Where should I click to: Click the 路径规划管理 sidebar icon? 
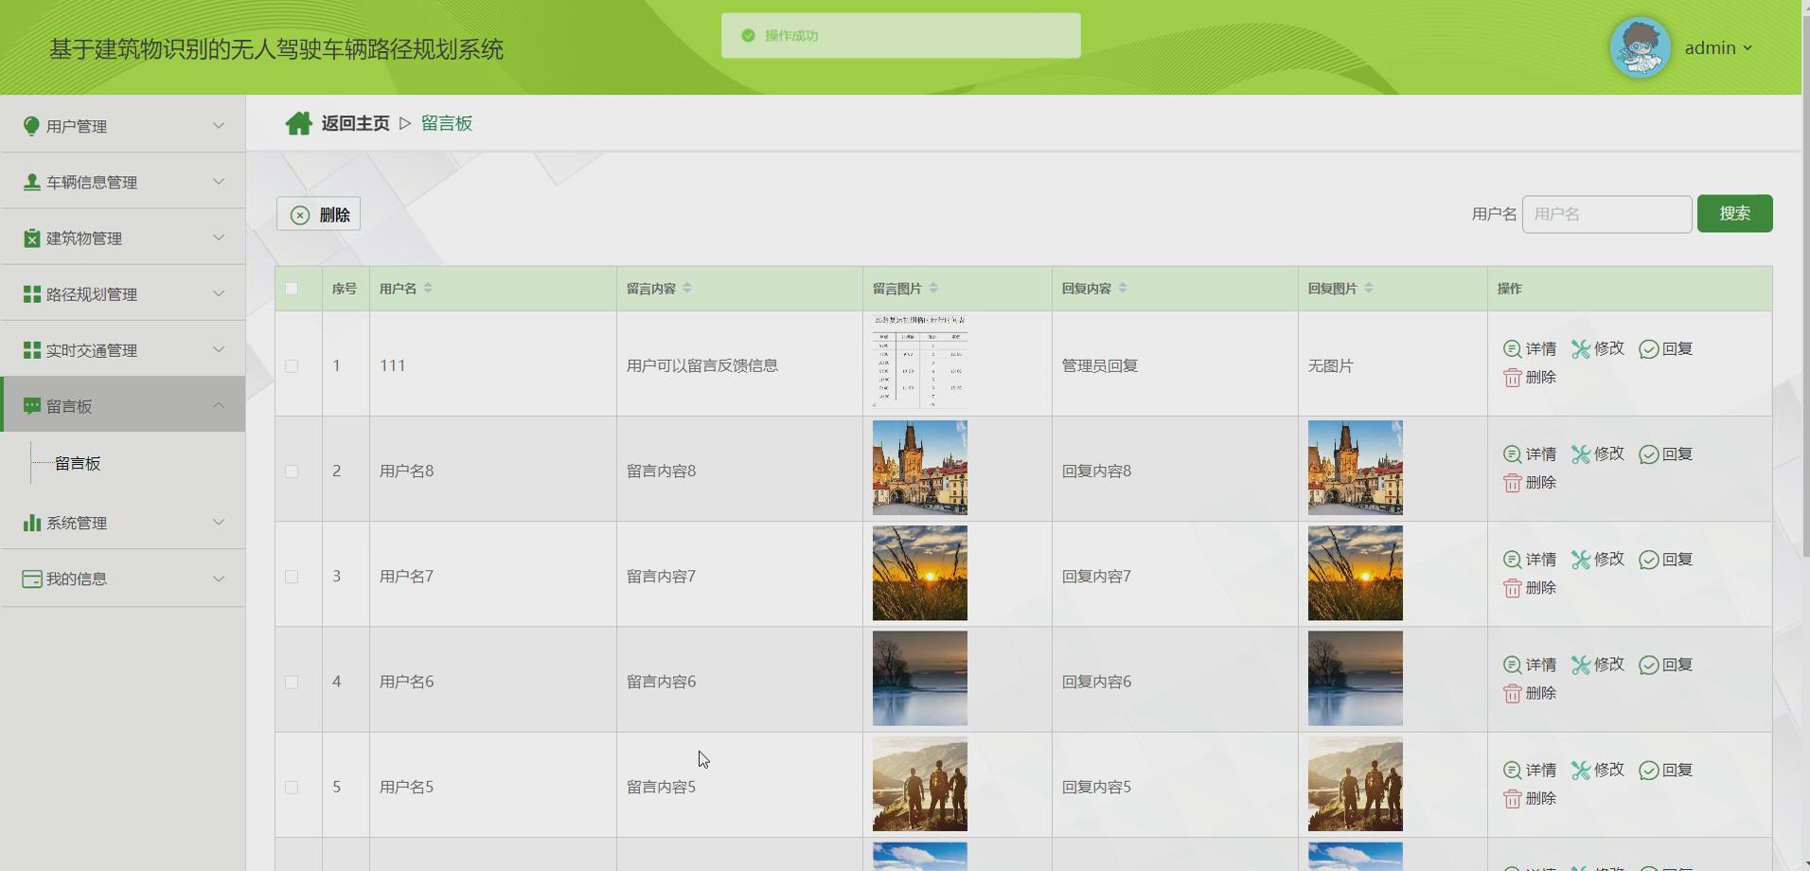point(31,294)
